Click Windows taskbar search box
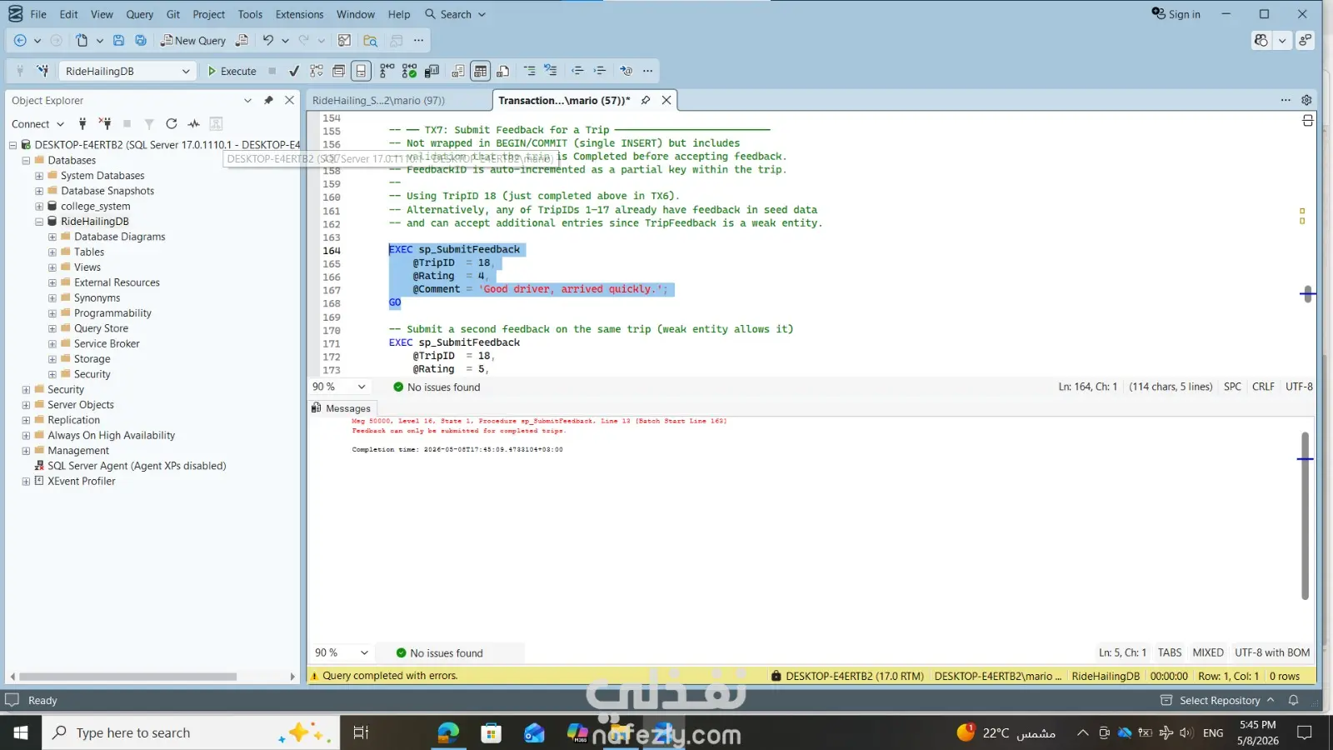1333x750 pixels. [191, 732]
